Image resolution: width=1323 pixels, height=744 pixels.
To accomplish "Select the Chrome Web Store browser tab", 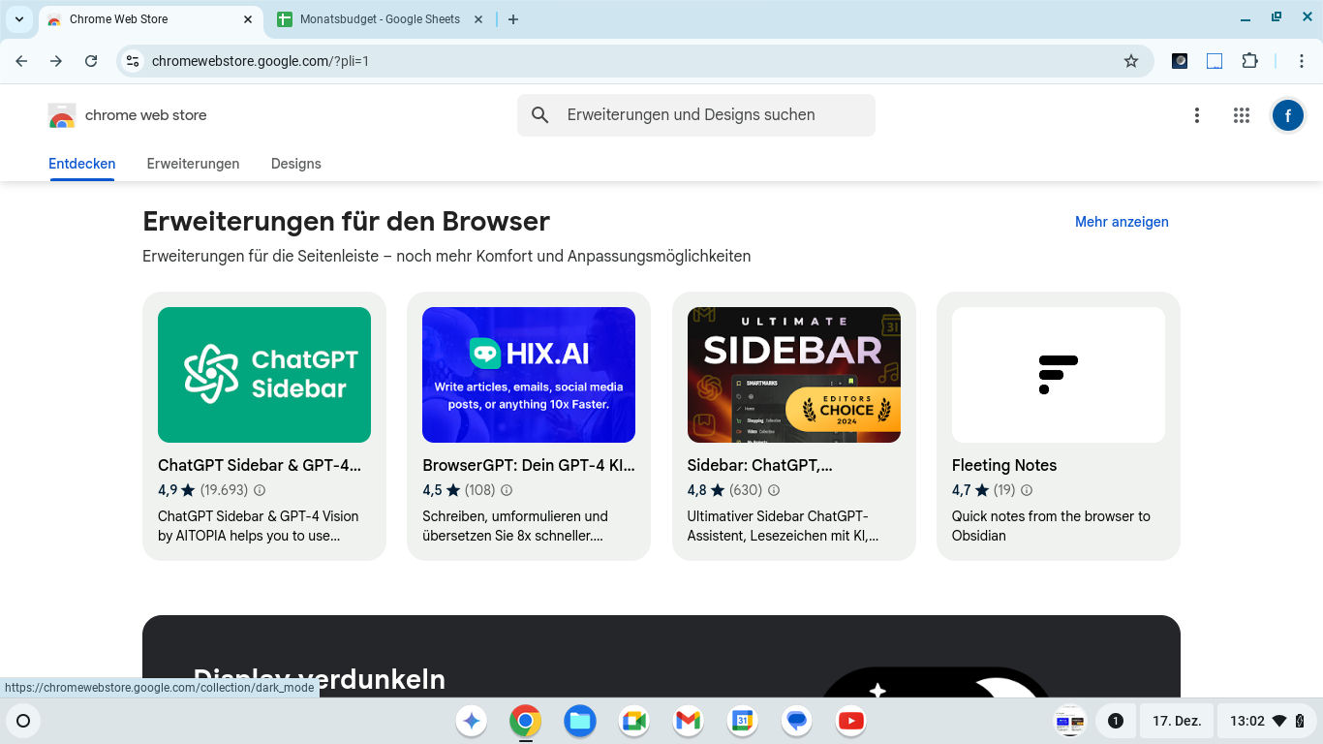I will [x=150, y=19].
